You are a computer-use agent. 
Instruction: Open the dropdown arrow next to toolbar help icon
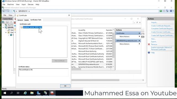pyautogui.click(x=173, y=11)
